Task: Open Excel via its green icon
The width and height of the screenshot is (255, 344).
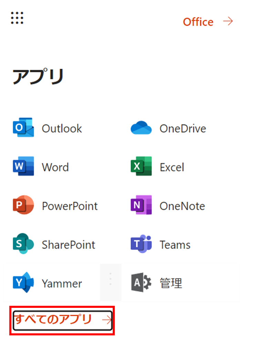Action: (141, 166)
